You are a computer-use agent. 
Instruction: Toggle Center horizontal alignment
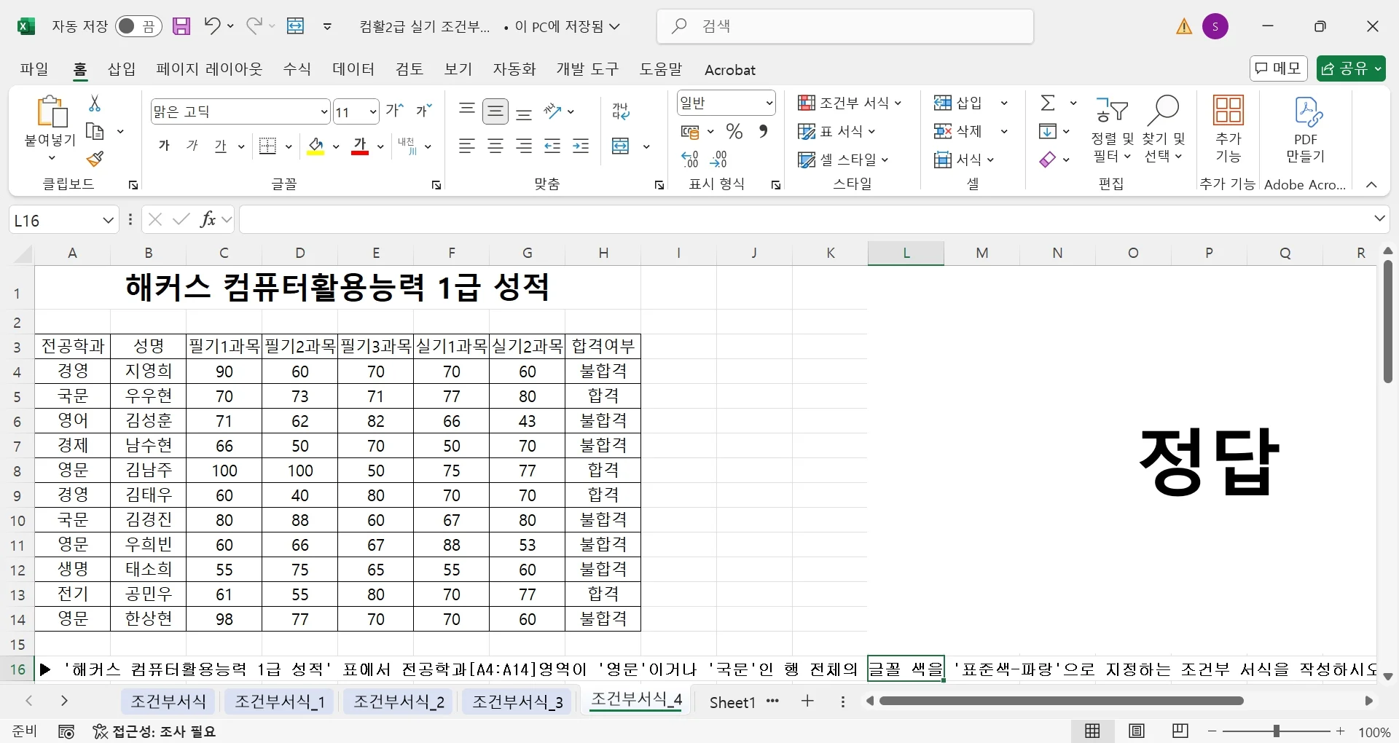point(495,146)
